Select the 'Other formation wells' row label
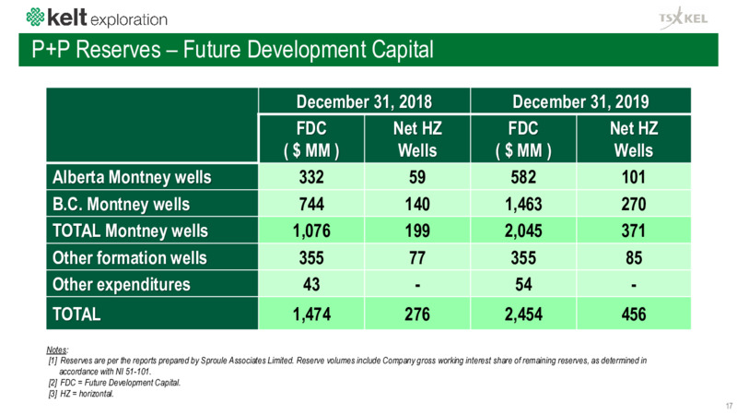The image size is (737, 415). click(x=130, y=258)
